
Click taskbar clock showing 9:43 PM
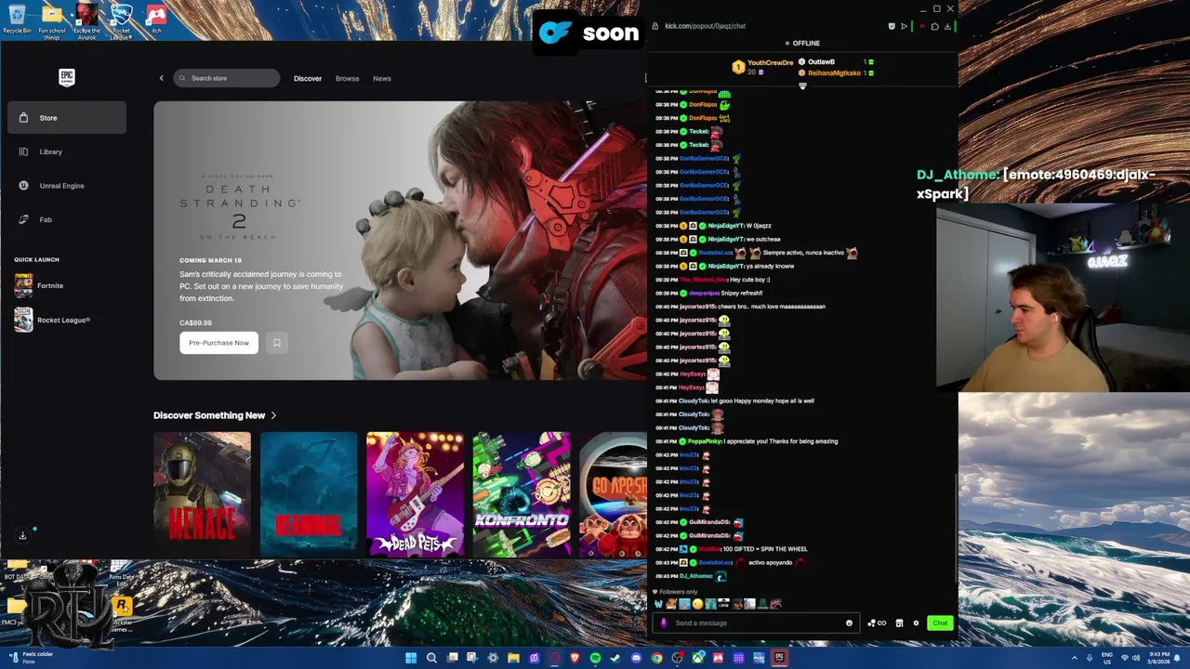1158,658
